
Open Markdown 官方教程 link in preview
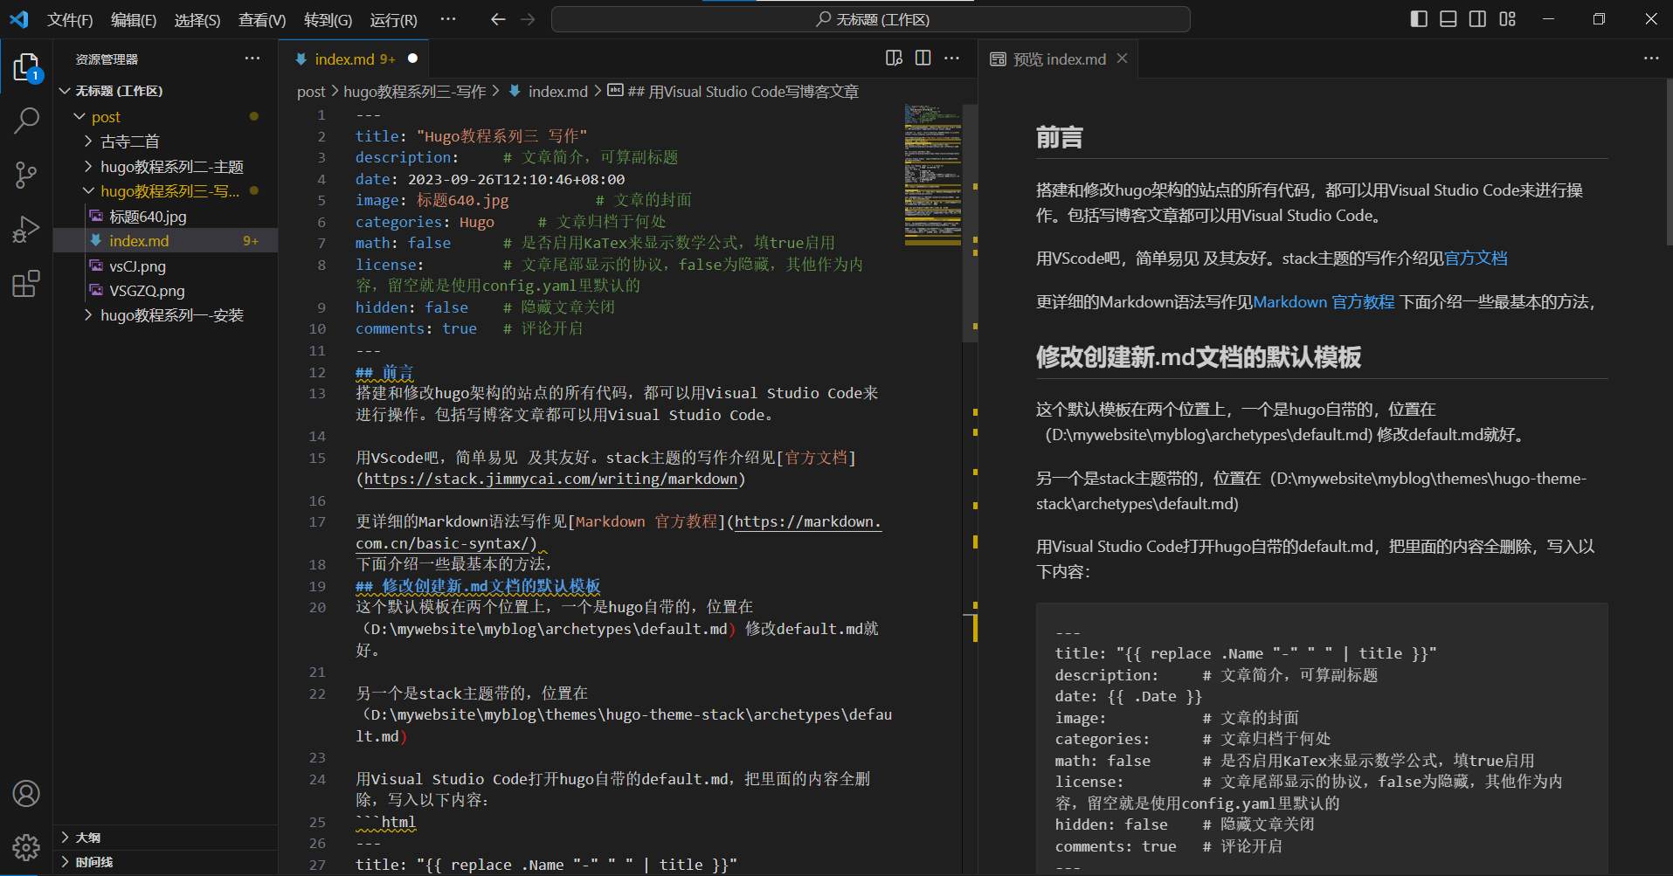coord(1324,302)
